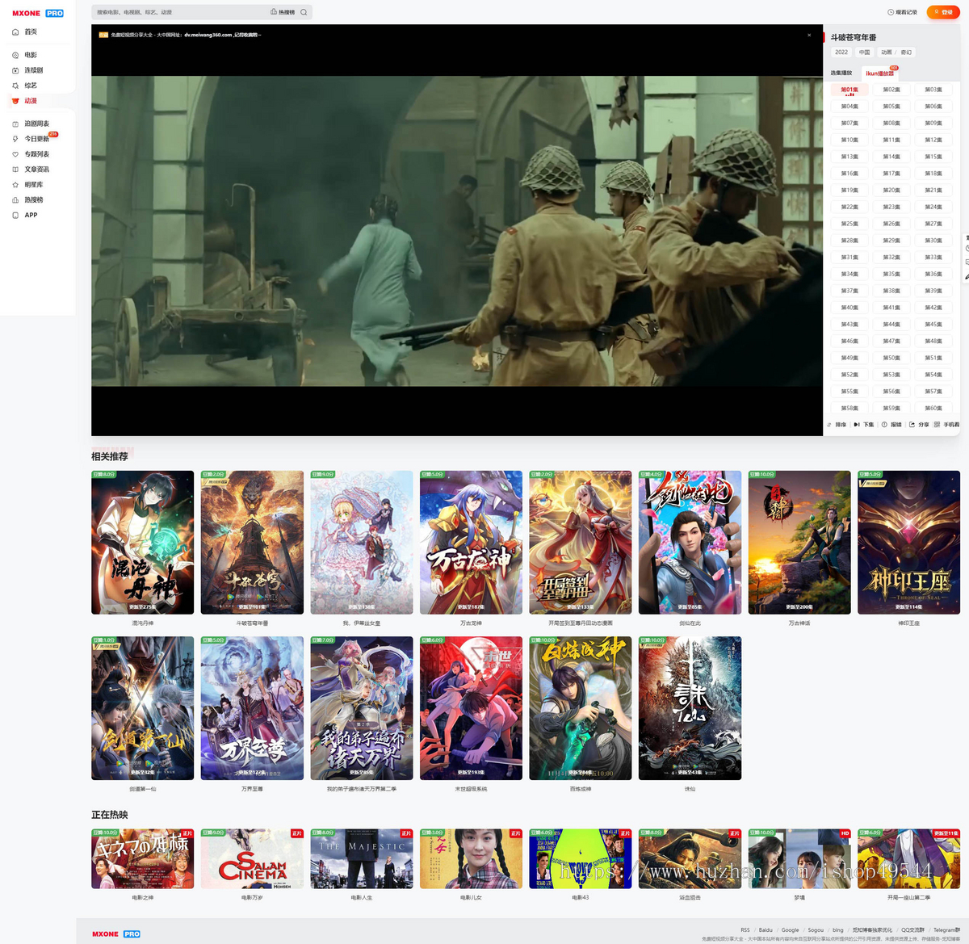Open the 万古神话 poster
Image resolution: width=969 pixels, height=944 pixels.
coord(799,543)
